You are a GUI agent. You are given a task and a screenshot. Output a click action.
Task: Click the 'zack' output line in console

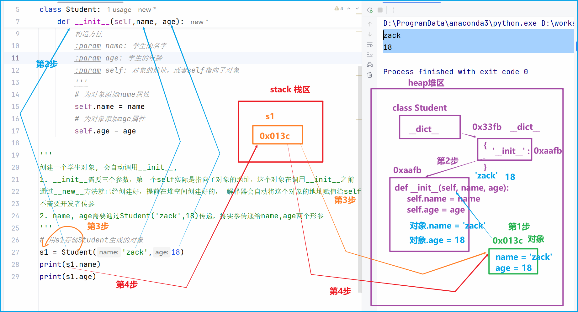tap(392, 35)
